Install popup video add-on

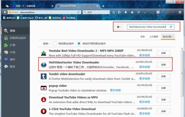point(163,88)
